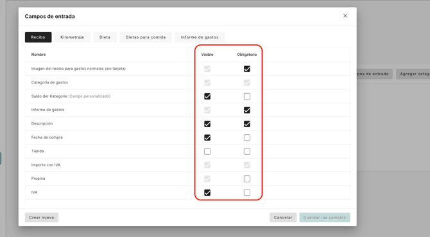The width and height of the screenshot is (430, 237).
Task: Open the Informe de gastos tab
Action: pos(200,37)
